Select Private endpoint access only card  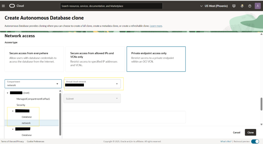156,59
